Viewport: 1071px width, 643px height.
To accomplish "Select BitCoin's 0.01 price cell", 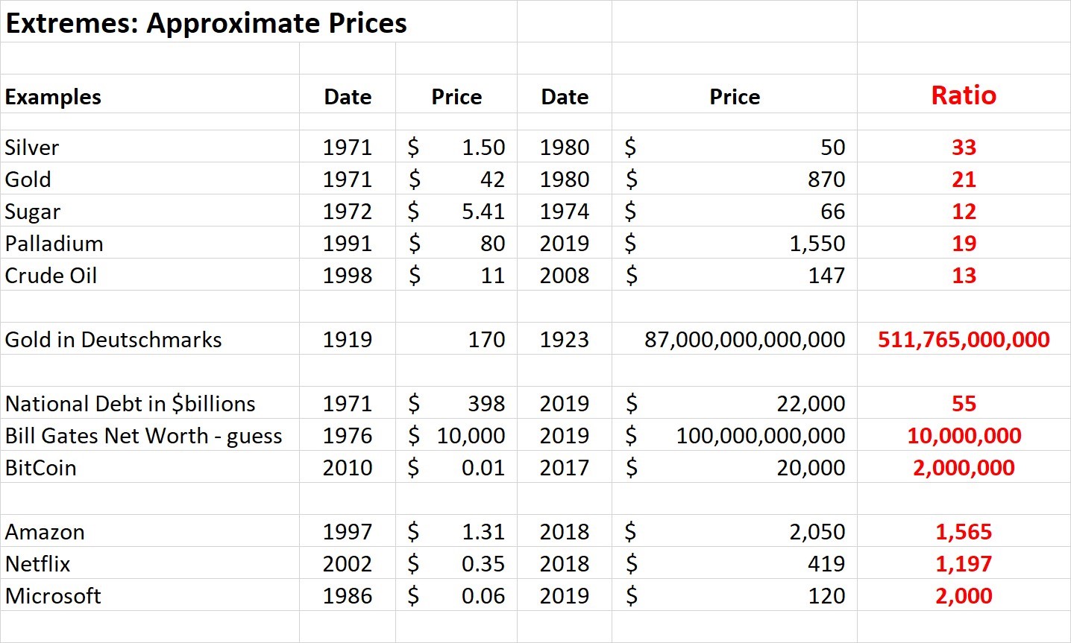I will coord(483,468).
